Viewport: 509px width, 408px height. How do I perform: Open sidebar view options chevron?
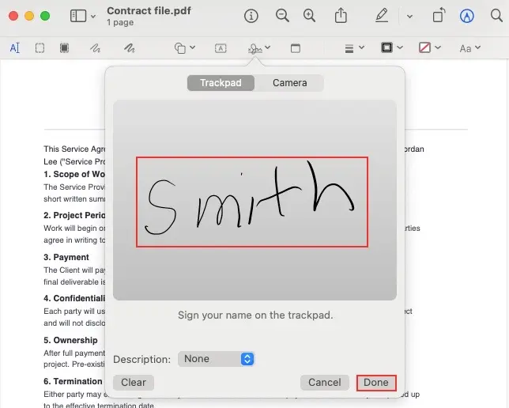click(93, 16)
